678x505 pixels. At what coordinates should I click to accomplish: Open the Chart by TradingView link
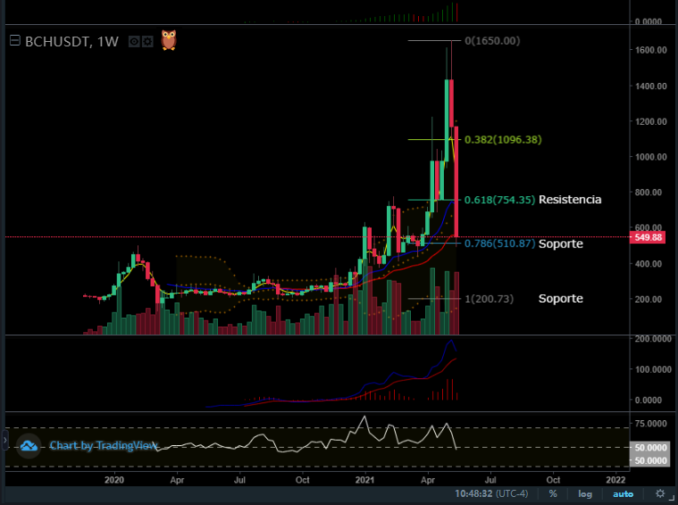point(104,445)
